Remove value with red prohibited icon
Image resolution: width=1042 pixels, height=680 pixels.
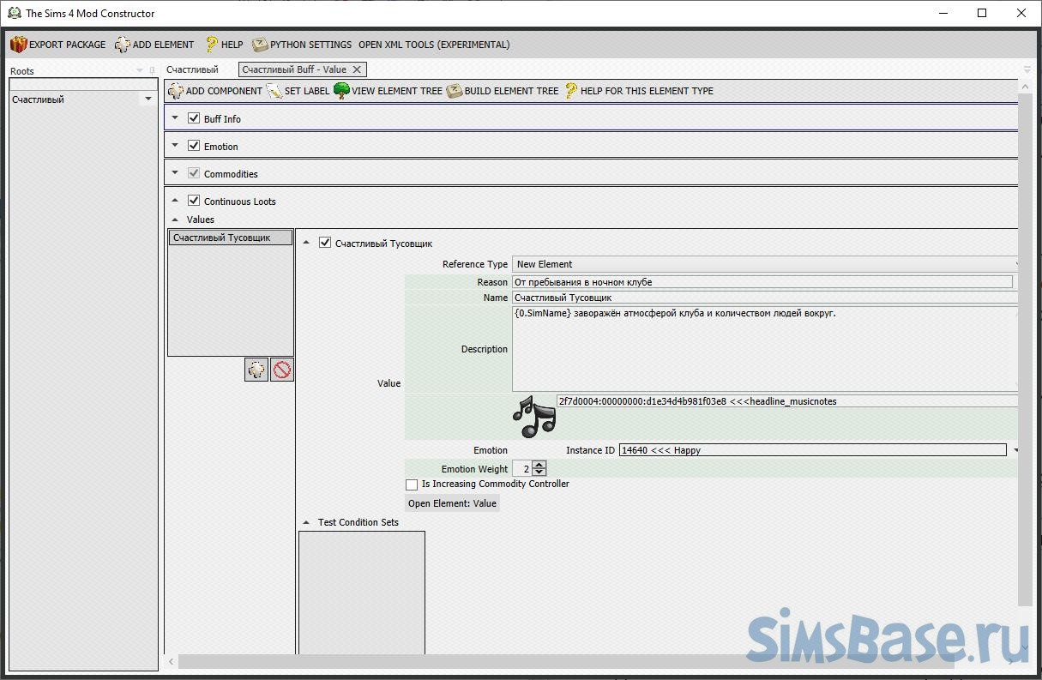pyautogui.click(x=281, y=370)
